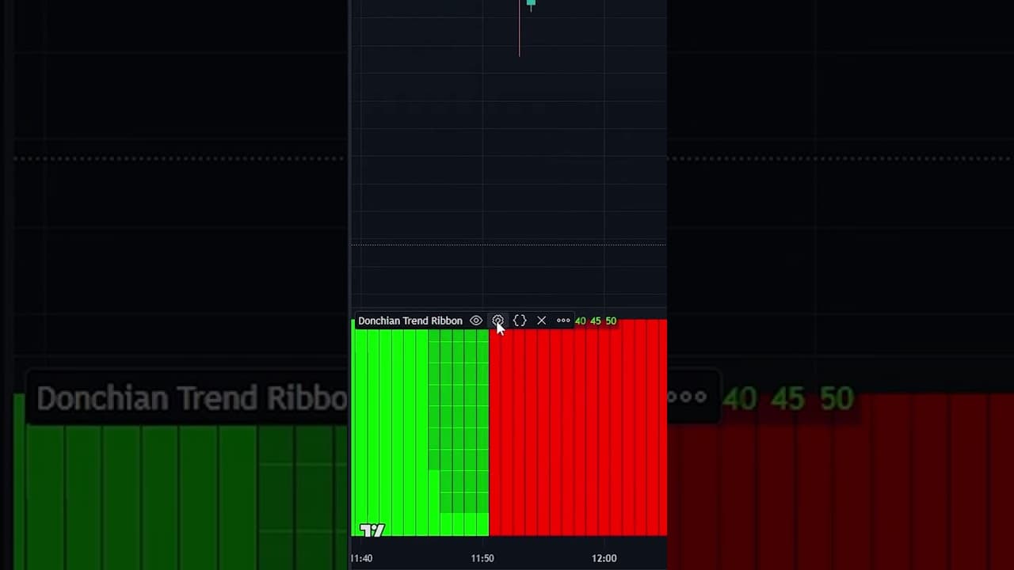
Task: Click the 12:00 time axis label
Action: 604,558
